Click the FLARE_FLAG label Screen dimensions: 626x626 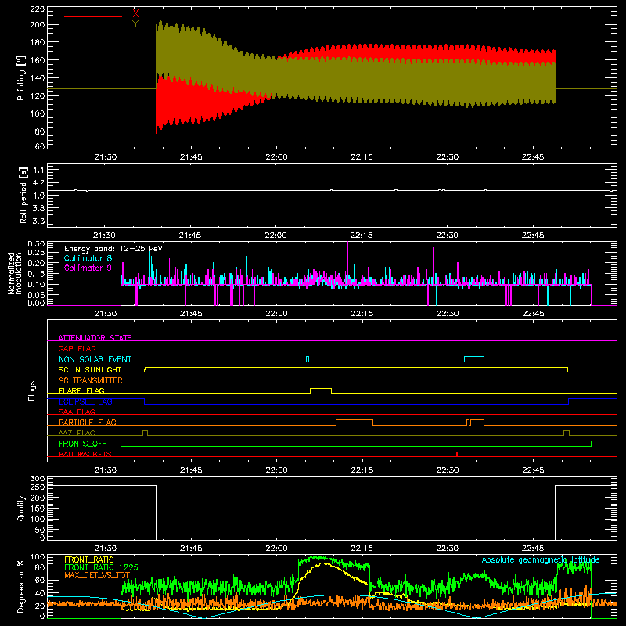tap(81, 390)
